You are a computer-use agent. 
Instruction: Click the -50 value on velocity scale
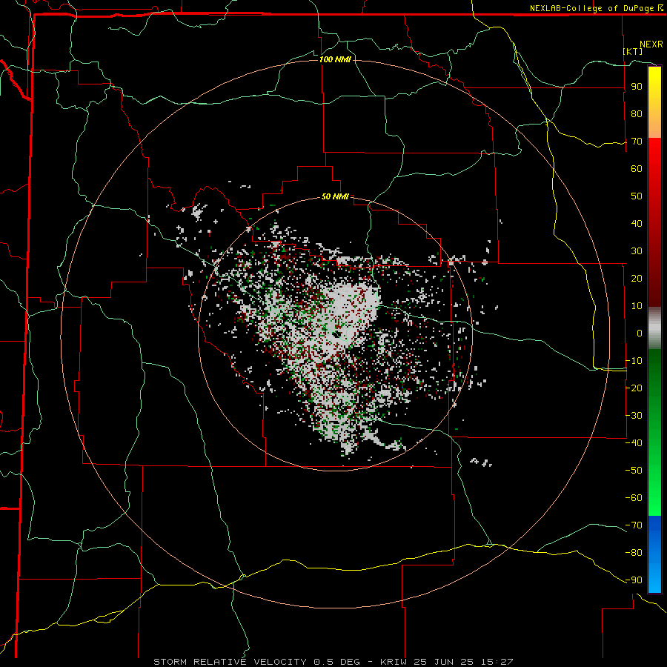pos(634,471)
